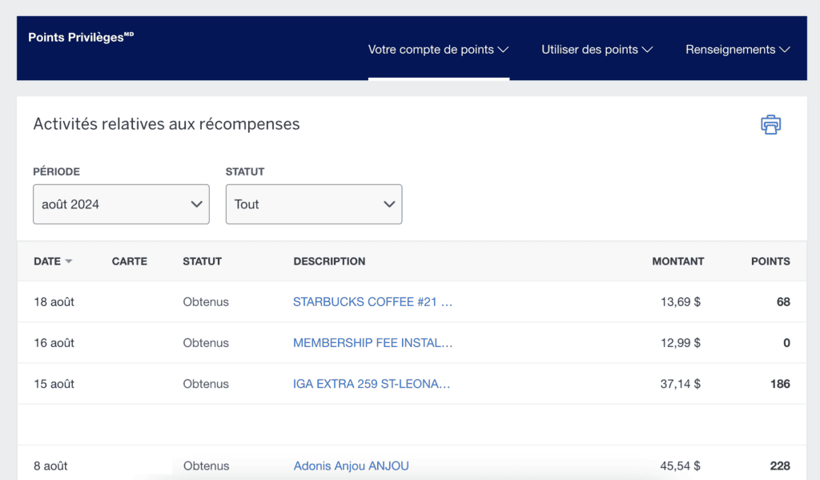Sort the table by the DATE header
The width and height of the screenshot is (820, 480).
click(x=48, y=260)
